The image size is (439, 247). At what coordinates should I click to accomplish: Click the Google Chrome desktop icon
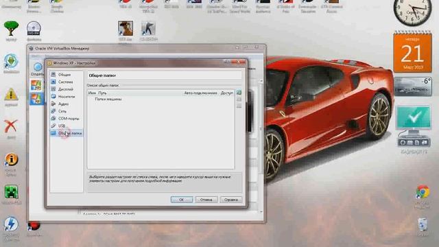423,192
